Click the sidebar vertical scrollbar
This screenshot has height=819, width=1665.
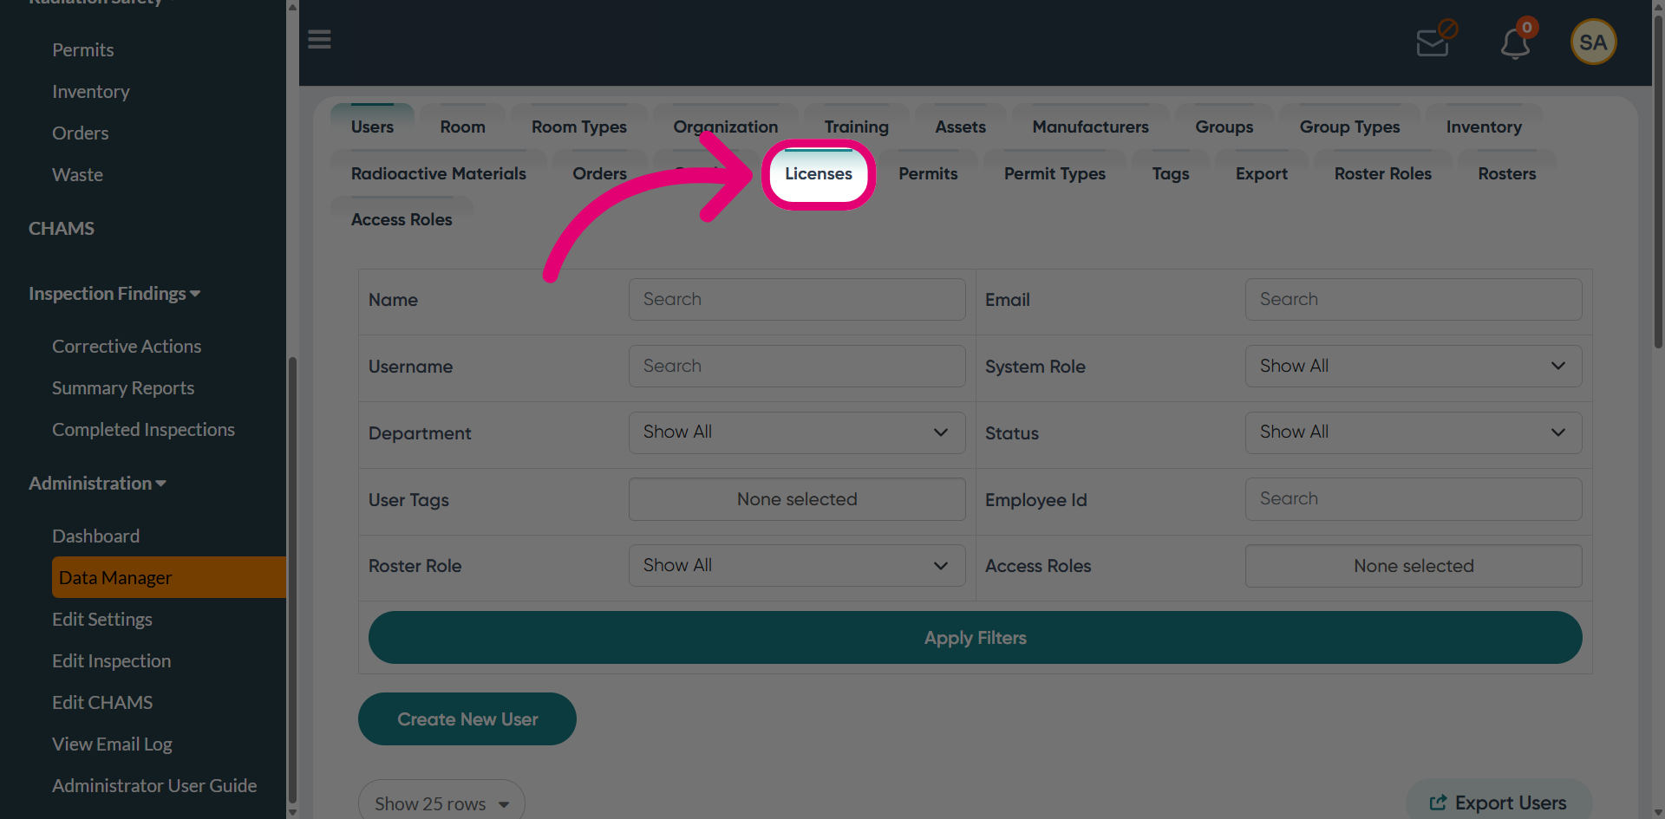[x=292, y=579]
